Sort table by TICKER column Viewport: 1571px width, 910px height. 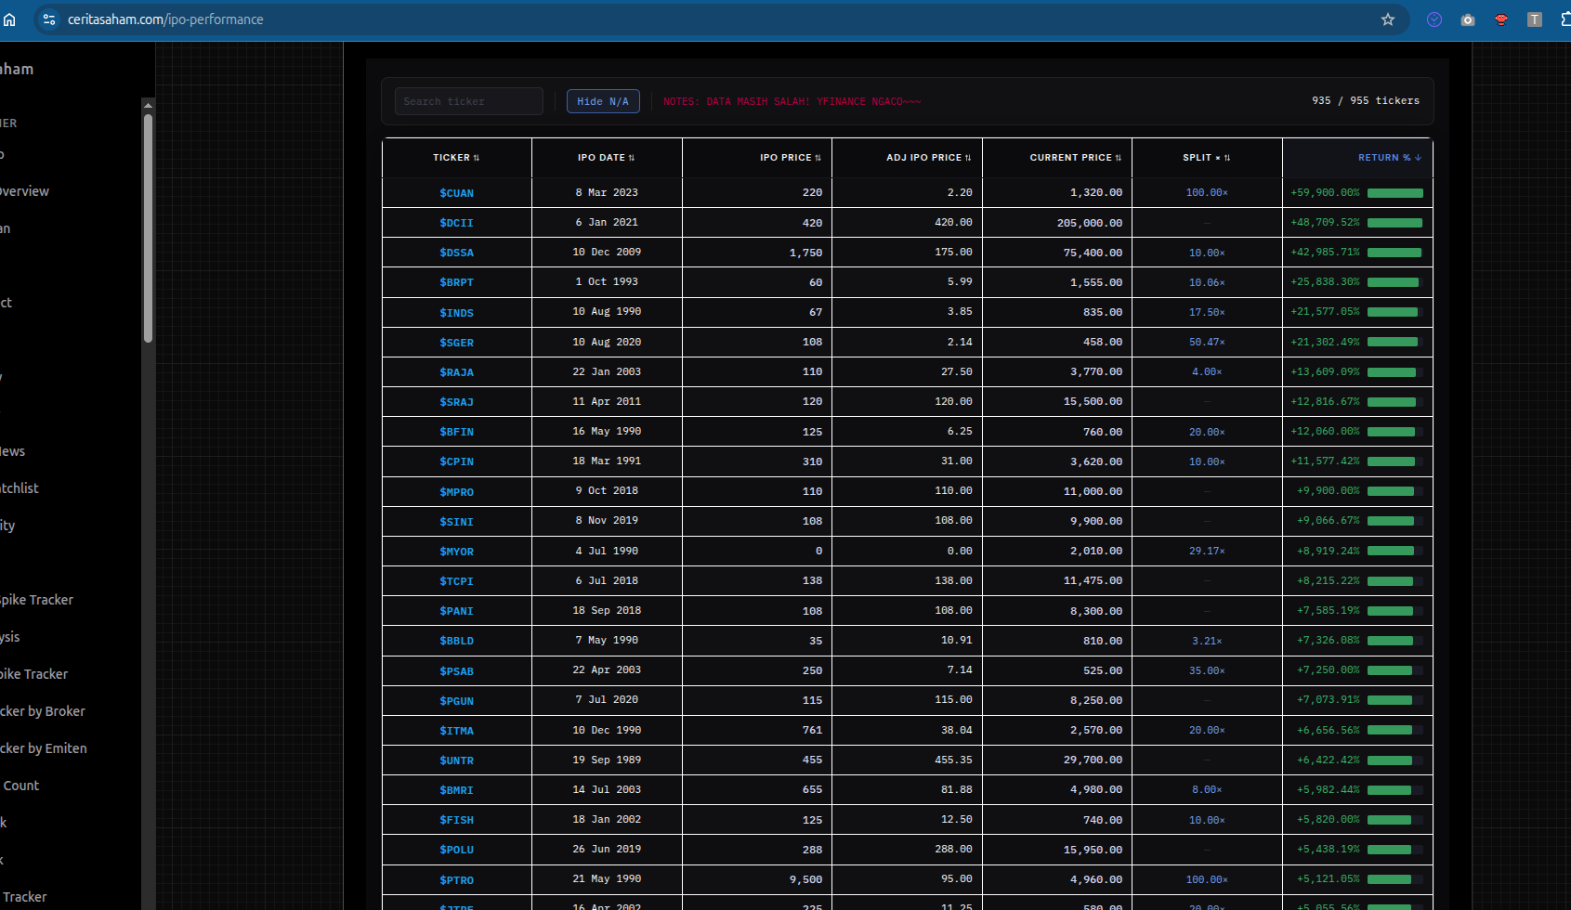(456, 158)
